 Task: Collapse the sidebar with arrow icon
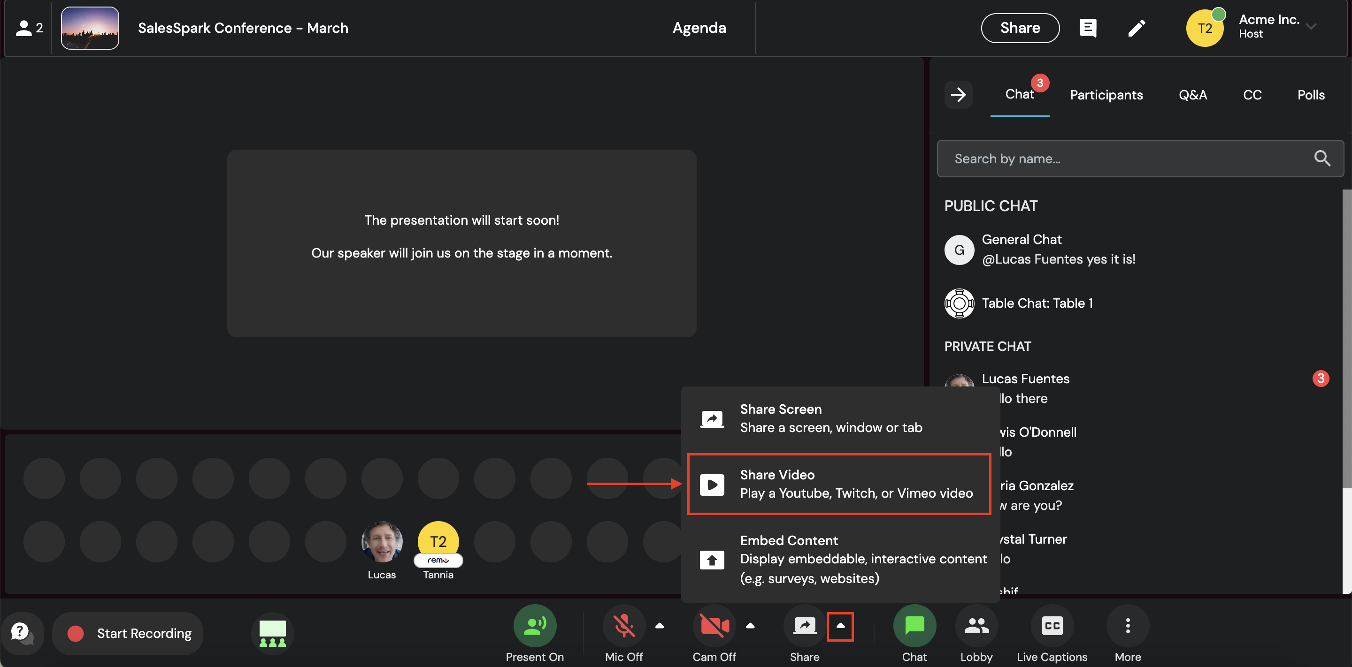(x=958, y=95)
